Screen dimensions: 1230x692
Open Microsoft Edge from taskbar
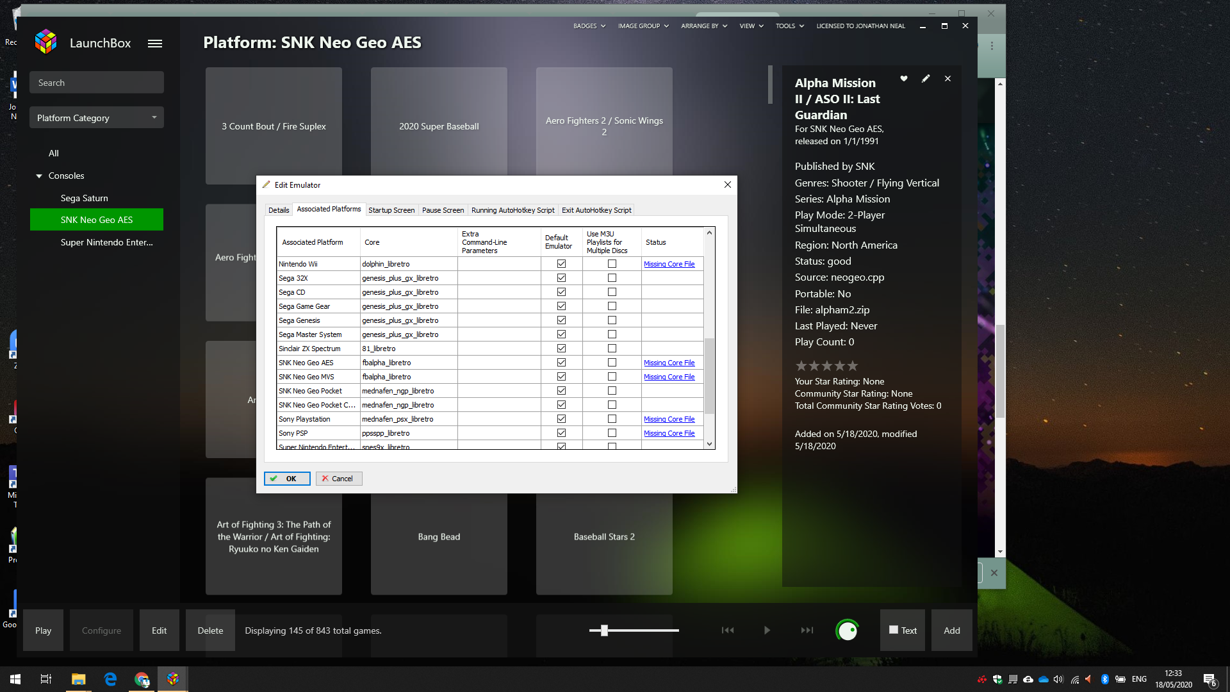(110, 679)
